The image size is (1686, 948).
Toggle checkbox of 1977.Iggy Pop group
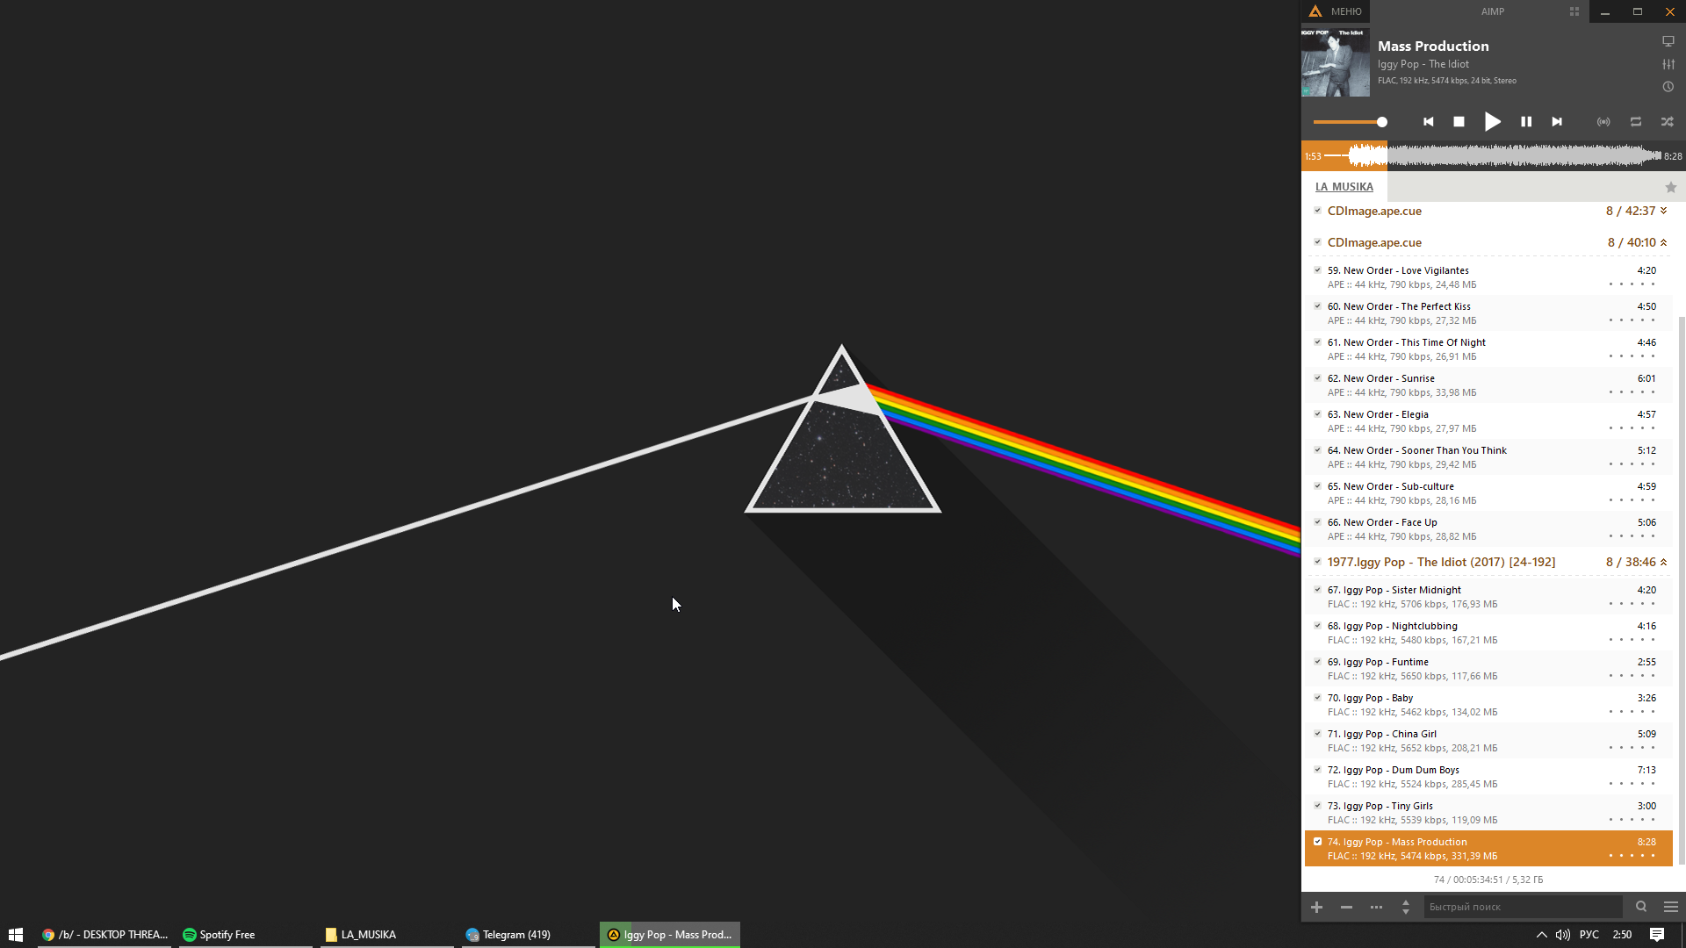(1317, 562)
